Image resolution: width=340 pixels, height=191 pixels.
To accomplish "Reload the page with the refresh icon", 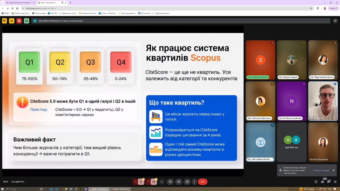I will (x=12, y=8).
